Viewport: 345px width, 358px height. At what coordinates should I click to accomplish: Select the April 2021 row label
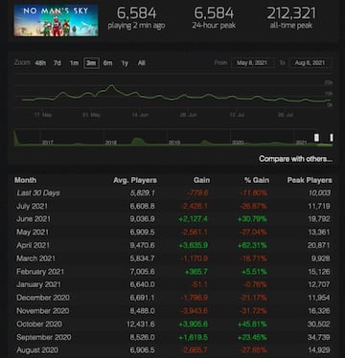pos(33,245)
